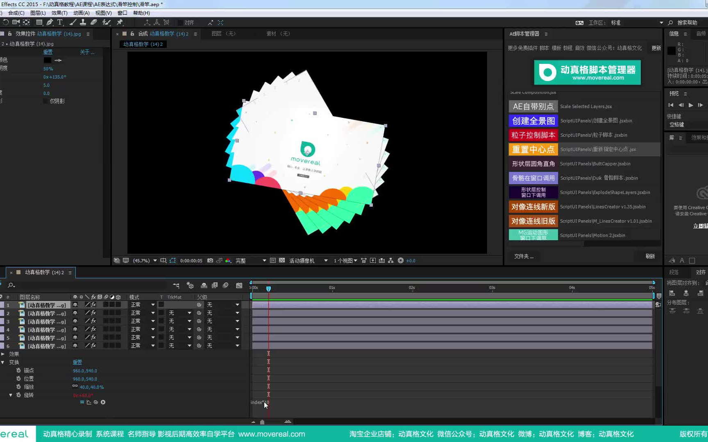Toggle rotation stopwatch for 旋转 property
708x442 pixels.
[18, 395]
